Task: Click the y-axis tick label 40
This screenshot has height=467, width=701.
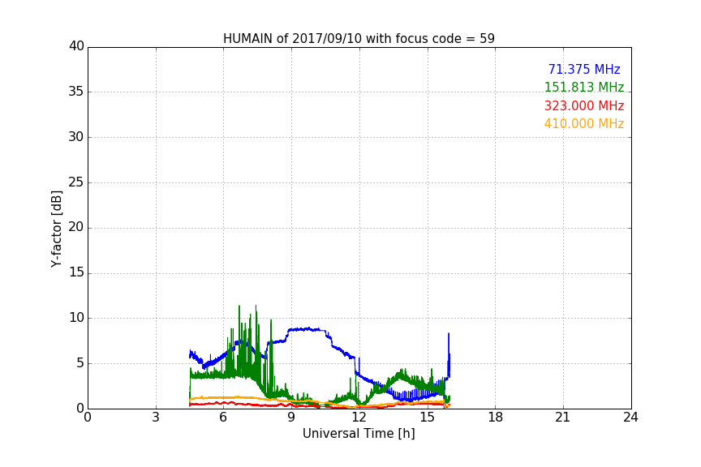Action: coord(76,46)
